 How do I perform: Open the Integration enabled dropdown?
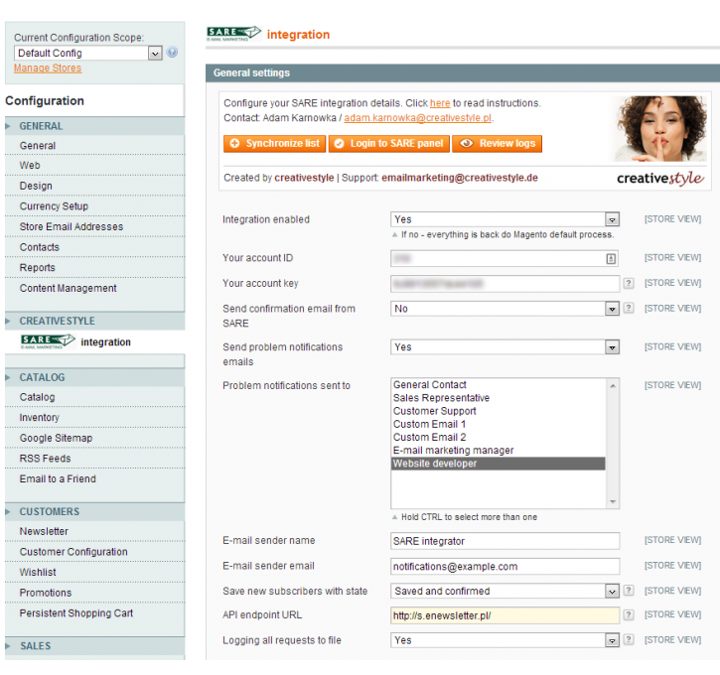(x=504, y=219)
